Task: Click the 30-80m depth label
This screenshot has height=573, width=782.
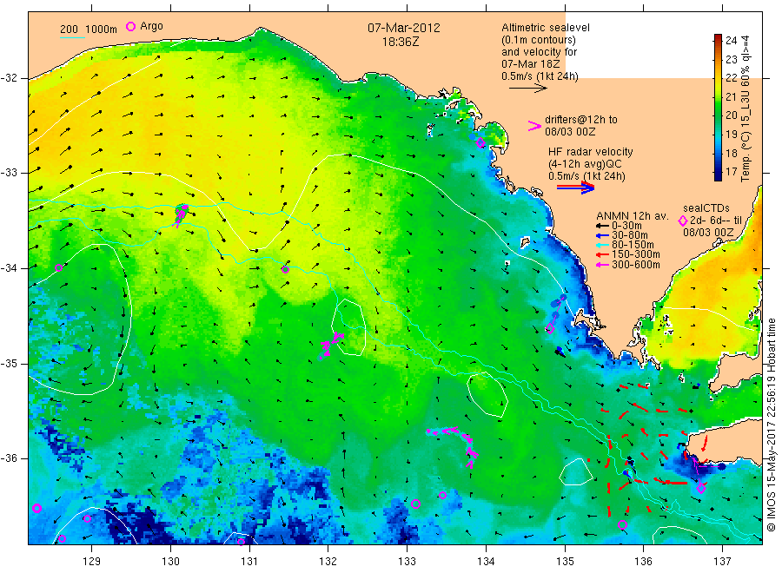Action: coord(630,235)
